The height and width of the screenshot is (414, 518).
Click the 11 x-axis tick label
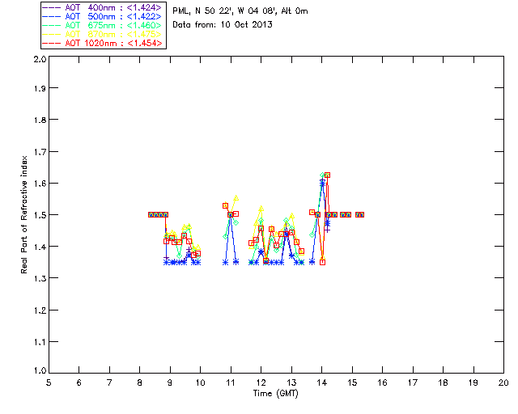pyautogui.click(x=231, y=383)
